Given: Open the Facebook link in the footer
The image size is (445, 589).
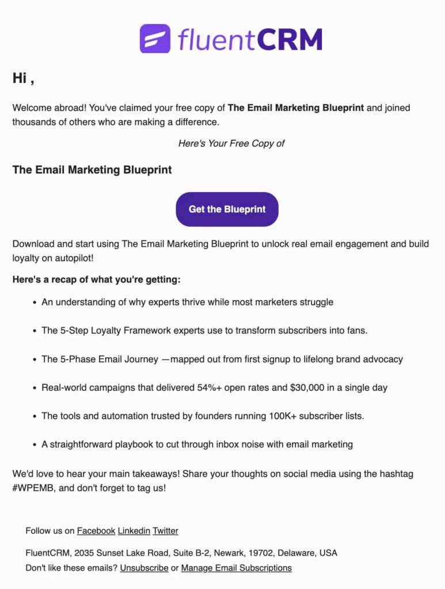Looking at the screenshot, I should [96, 530].
